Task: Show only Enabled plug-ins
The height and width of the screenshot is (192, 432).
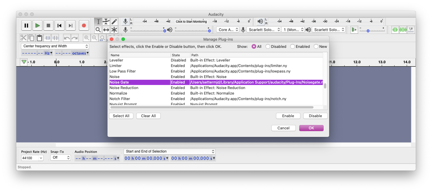Action: tap(293, 46)
